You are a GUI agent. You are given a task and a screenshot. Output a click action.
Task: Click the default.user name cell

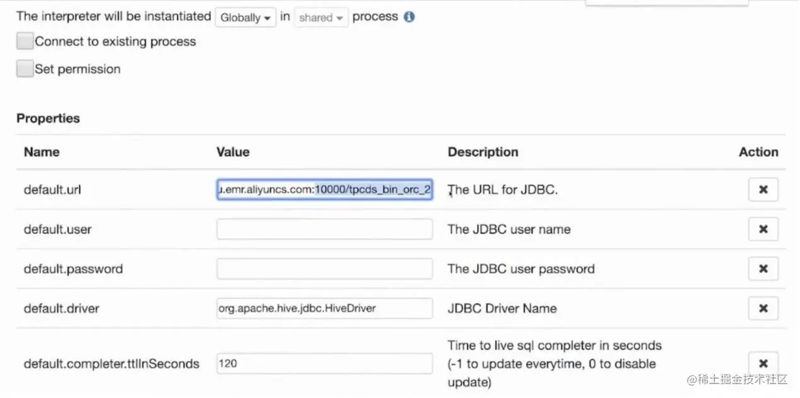[57, 229]
